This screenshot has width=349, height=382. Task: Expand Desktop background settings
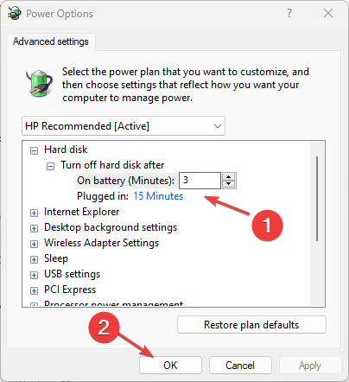(34, 228)
